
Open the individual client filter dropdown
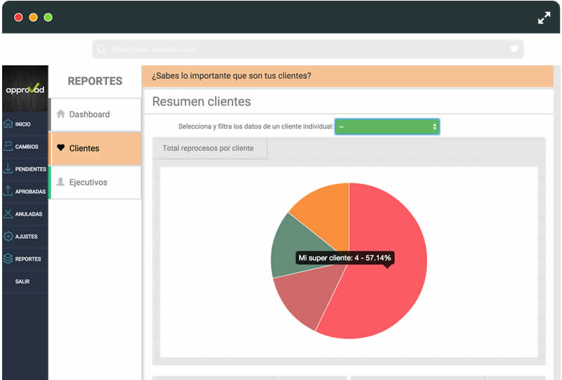(387, 126)
